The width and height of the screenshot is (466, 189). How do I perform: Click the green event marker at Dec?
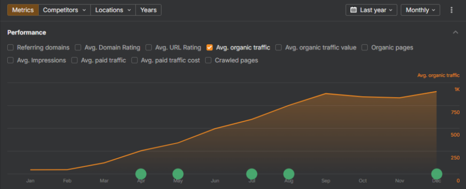(436, 174)
